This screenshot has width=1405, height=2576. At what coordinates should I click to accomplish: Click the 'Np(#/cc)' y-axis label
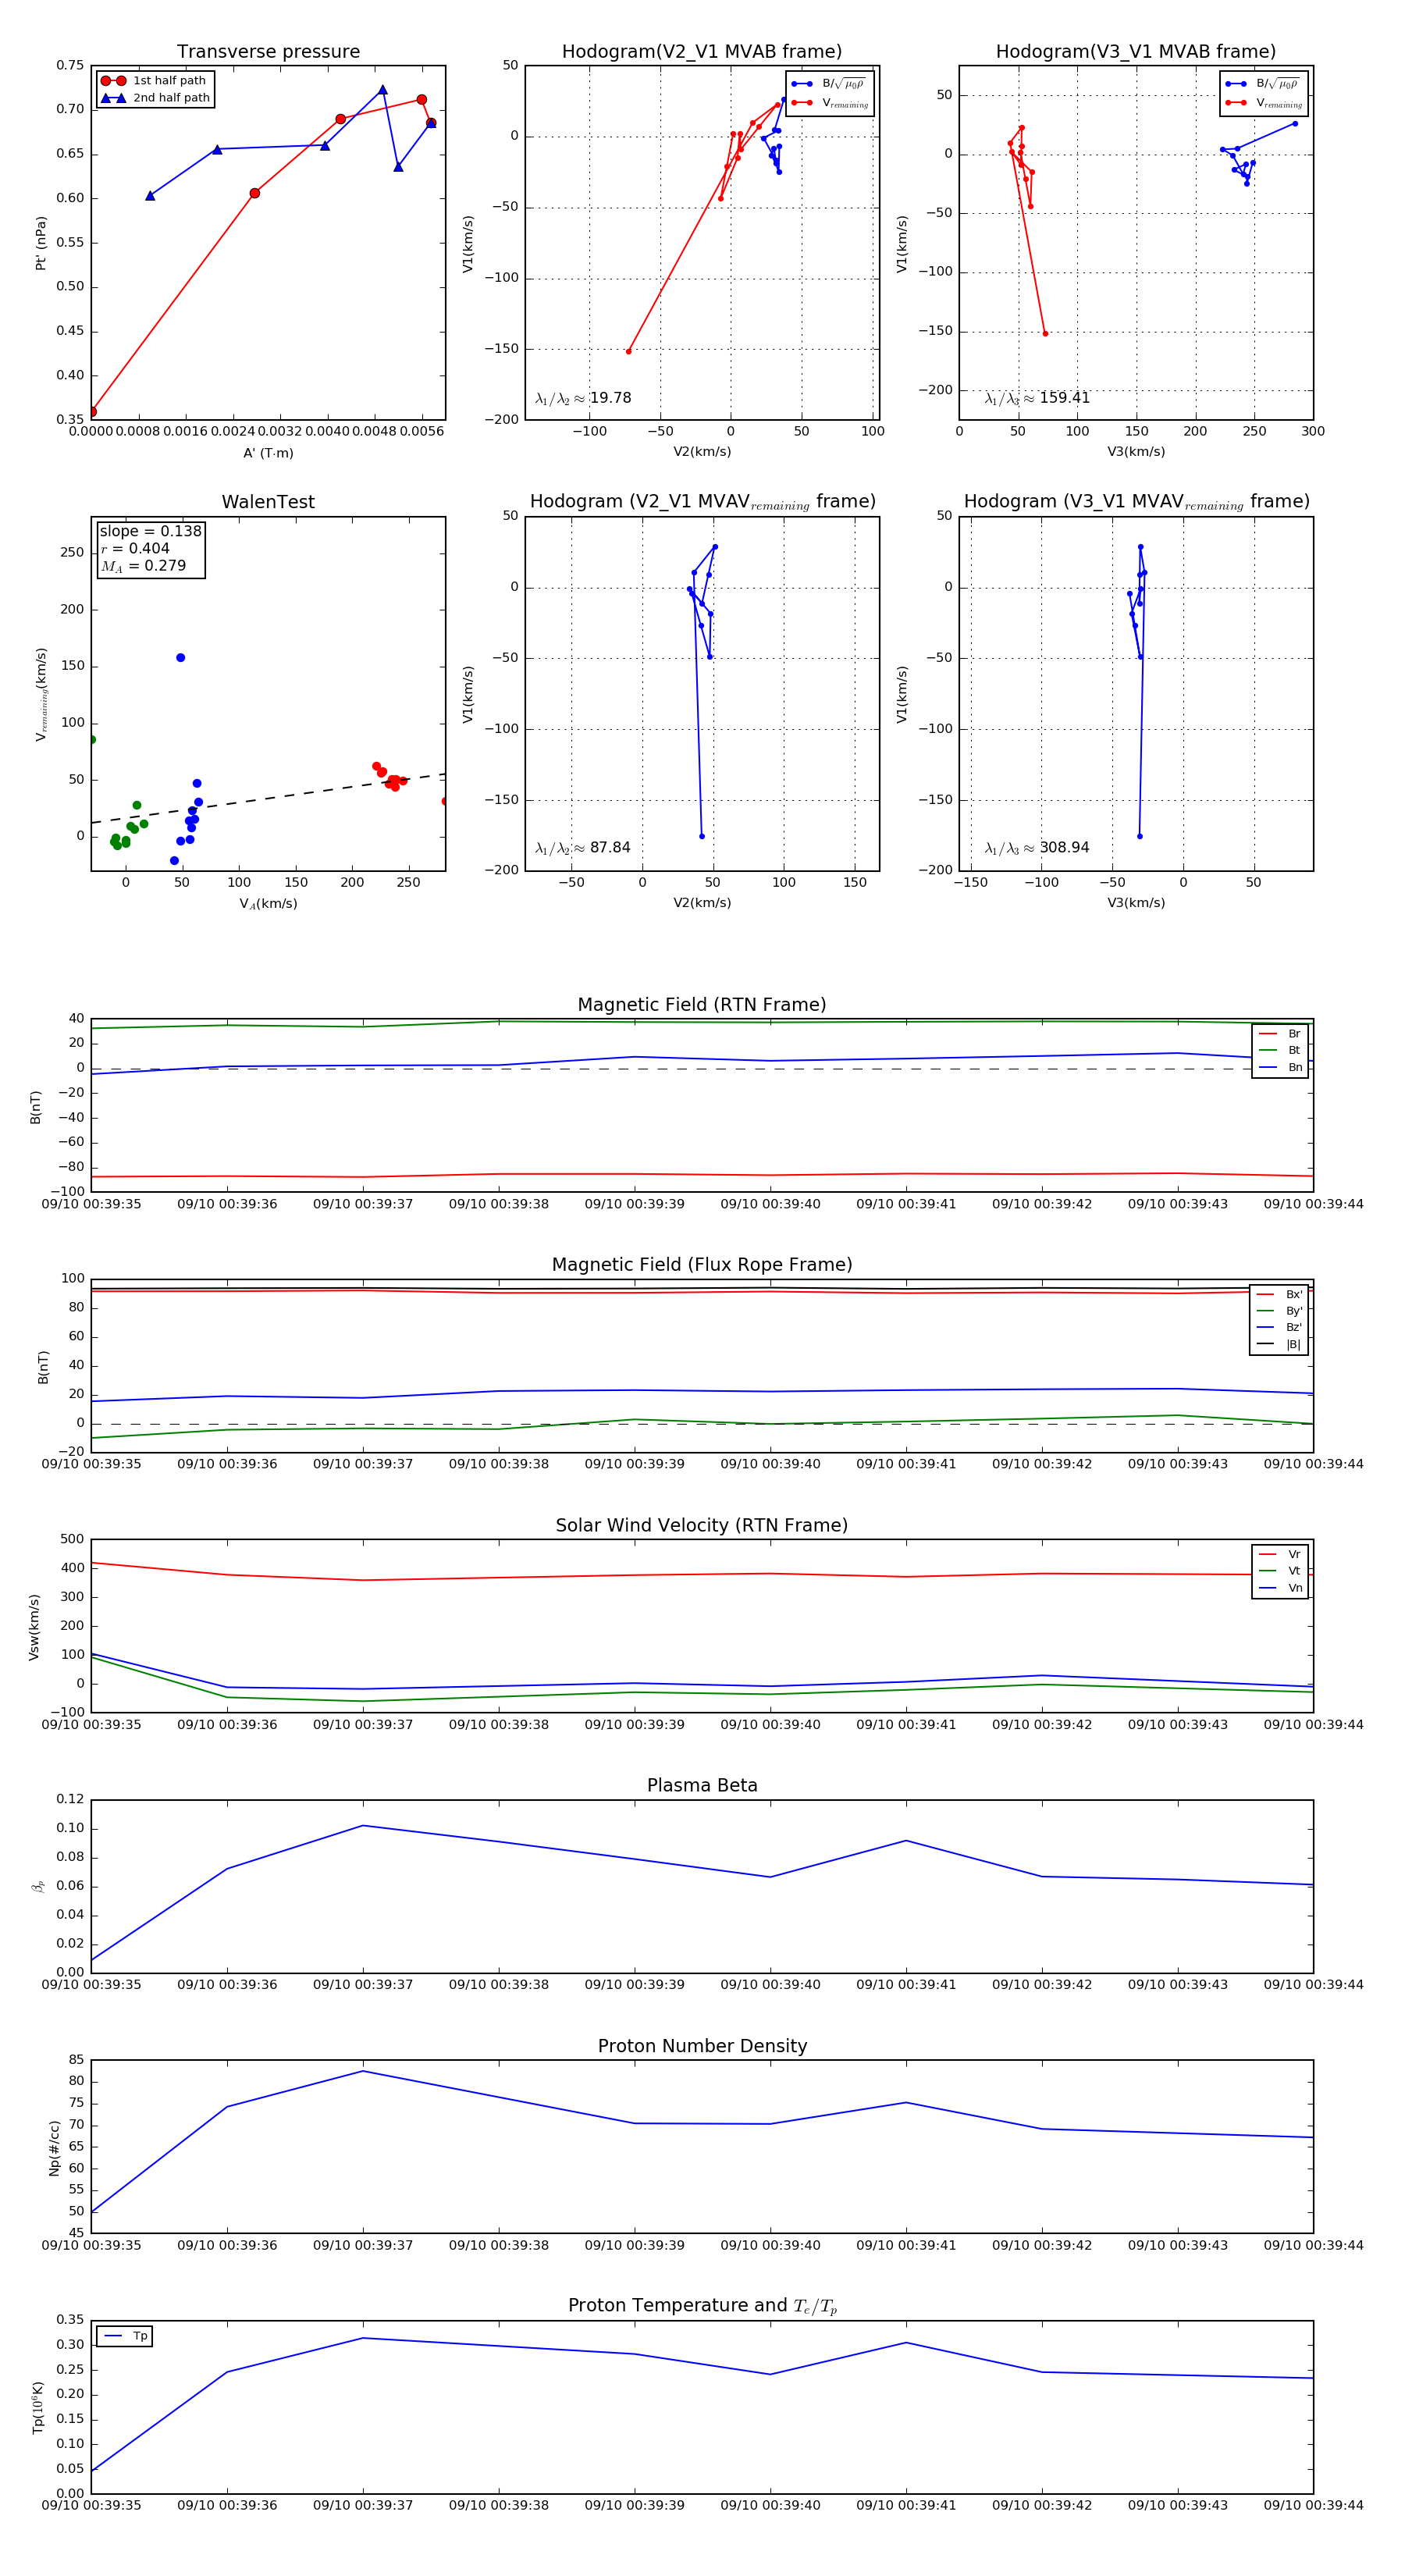54,2148
